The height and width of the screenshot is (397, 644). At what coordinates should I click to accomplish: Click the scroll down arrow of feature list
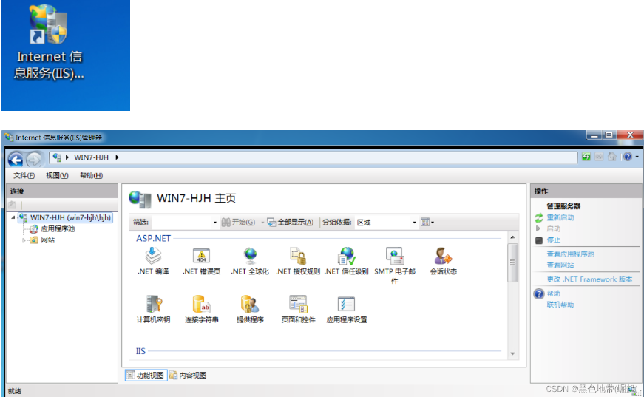click(x=512, y=353)
